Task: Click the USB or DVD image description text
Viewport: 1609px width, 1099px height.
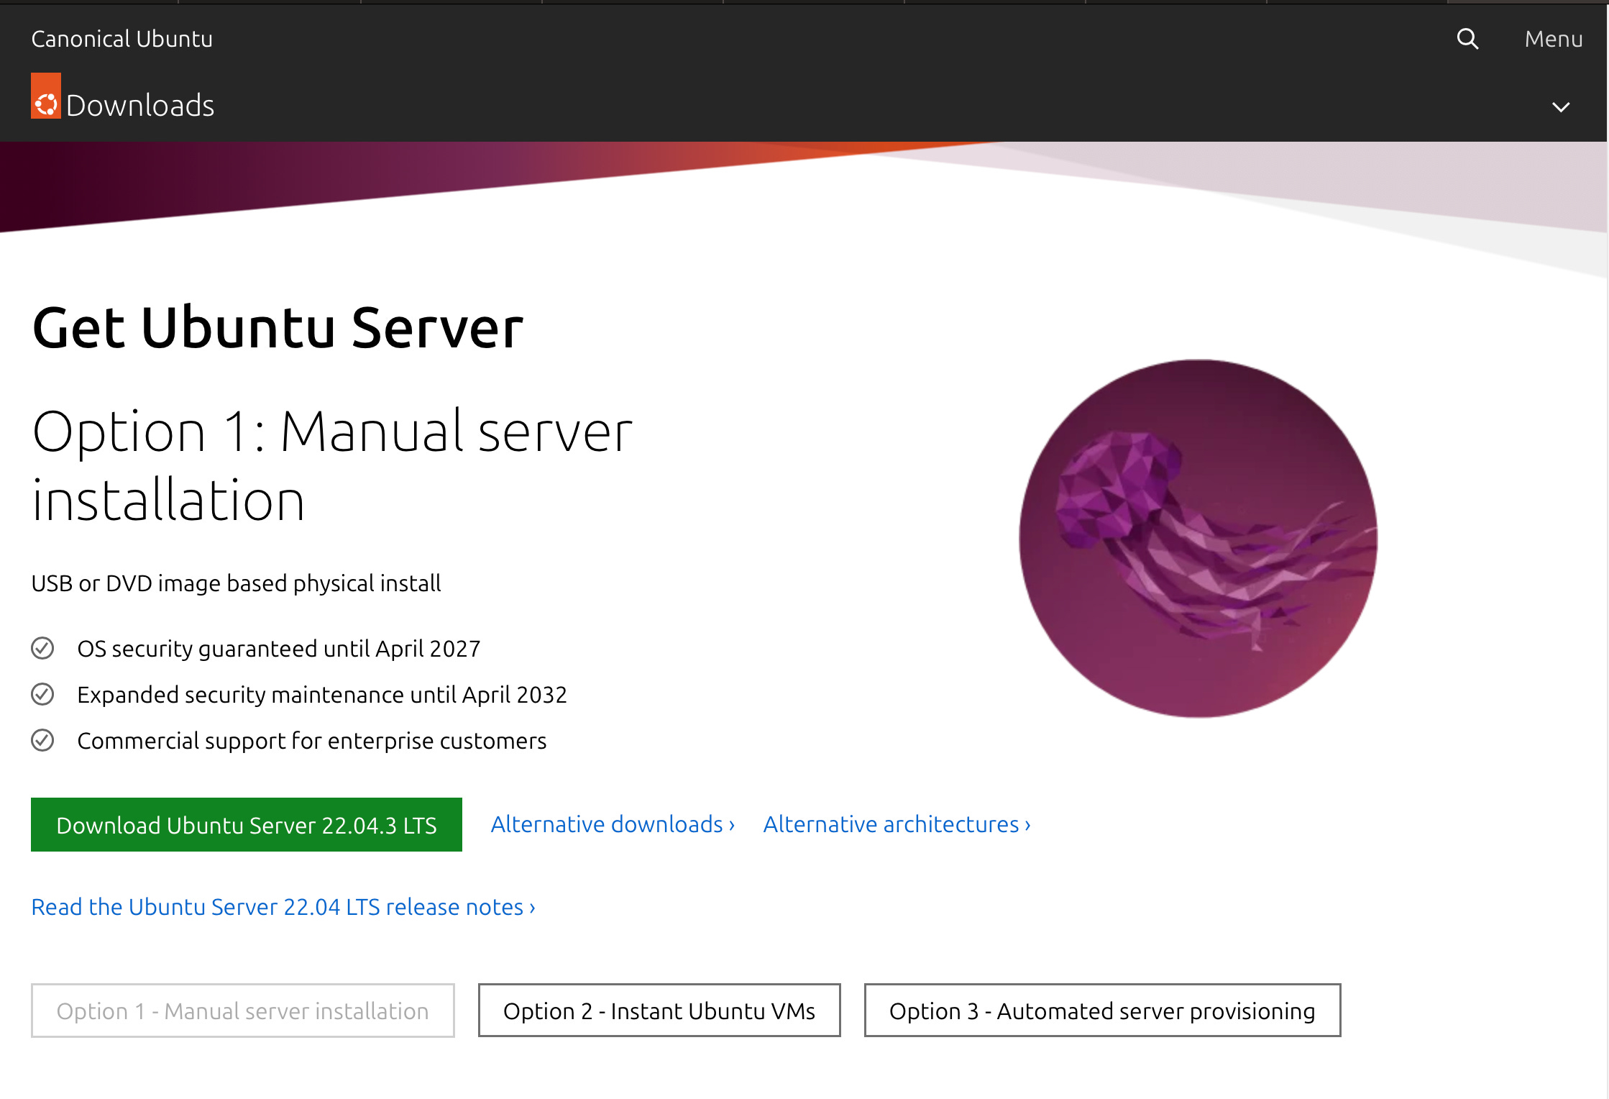Action: coord(236,583)
